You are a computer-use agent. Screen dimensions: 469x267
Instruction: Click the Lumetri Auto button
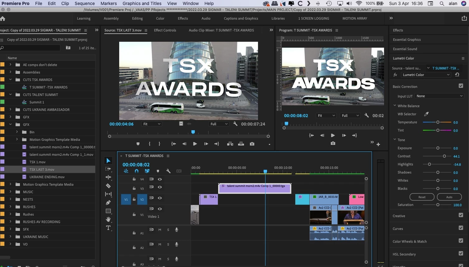tap(449, 197)
